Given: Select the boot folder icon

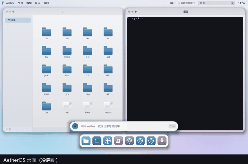Looking at the screenshot, I should (67, 32).
